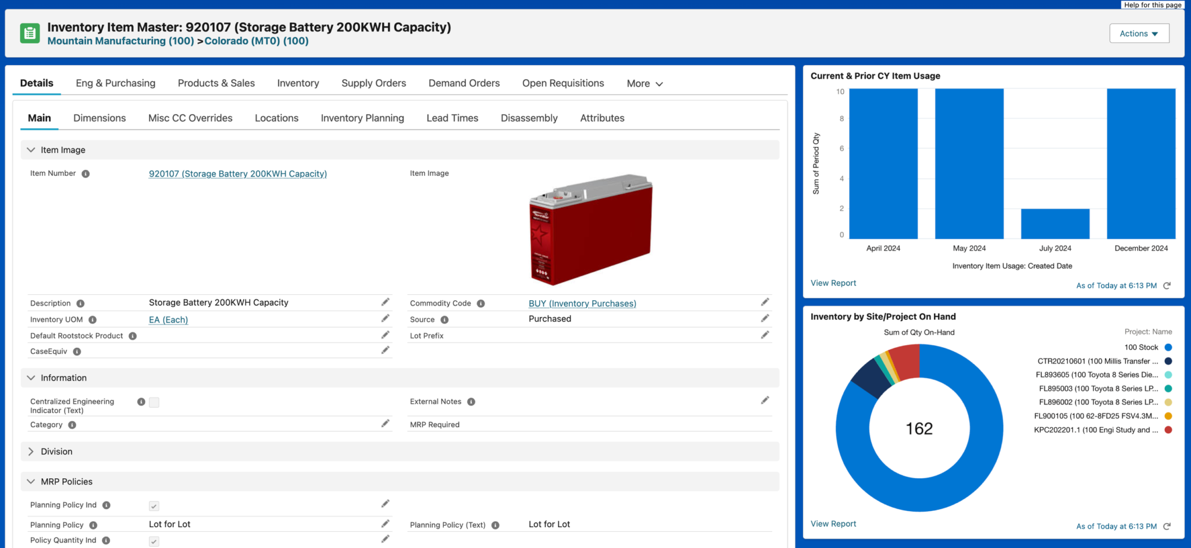Refresh the Current & Prior CY Item Usage chart
Viewport: 1191px width, 548px height.
pos(1167,286)
